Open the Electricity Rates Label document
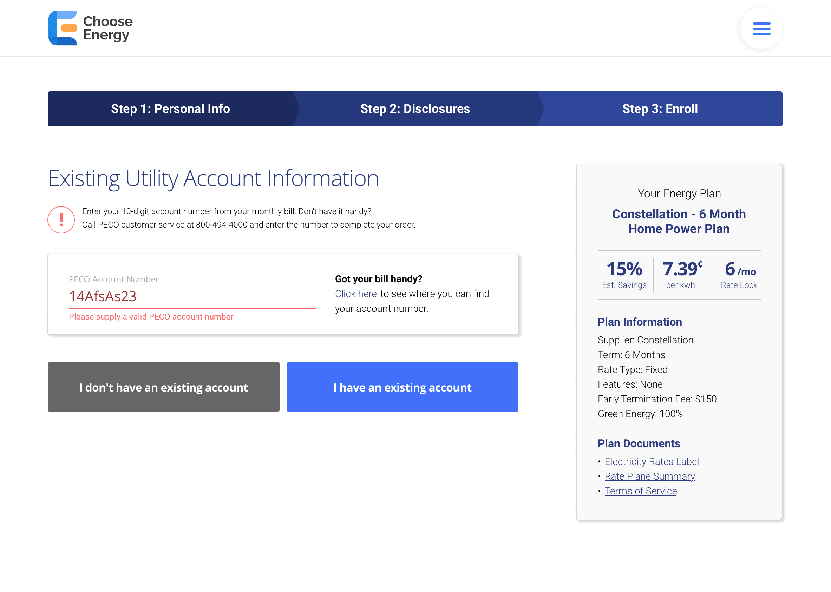831x592 pixels. tap(652, 461)
